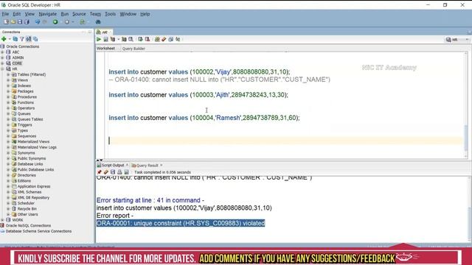Click the Print icon in Script Output toolbar

point(119,172)
